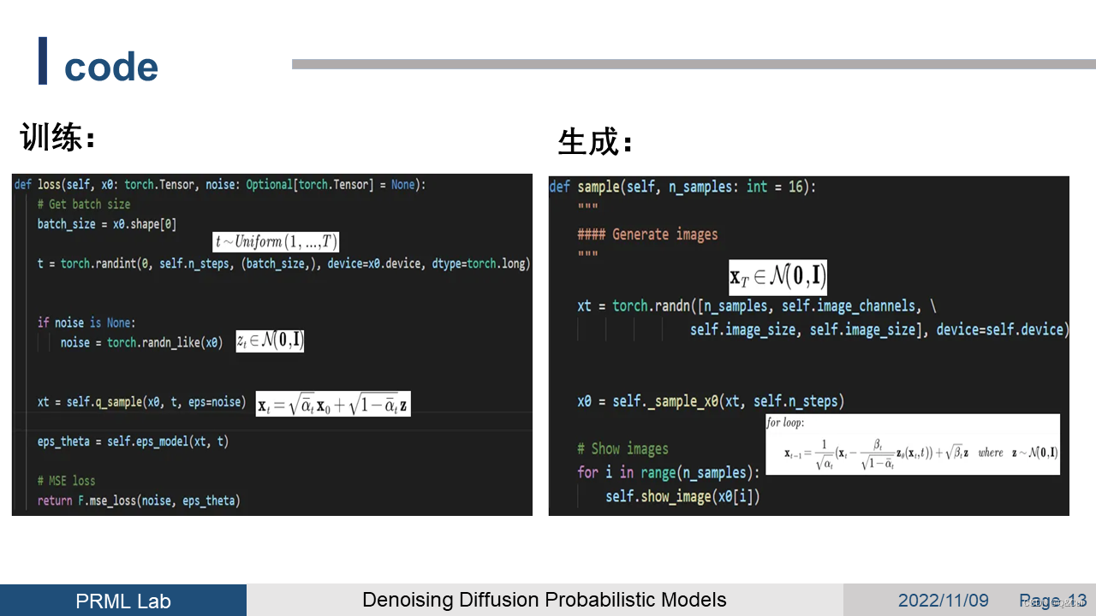Click the 'xt = self.q_sample(x0, t, eps=noise)' line
The image size is (1096, 616).
[141, 402]
